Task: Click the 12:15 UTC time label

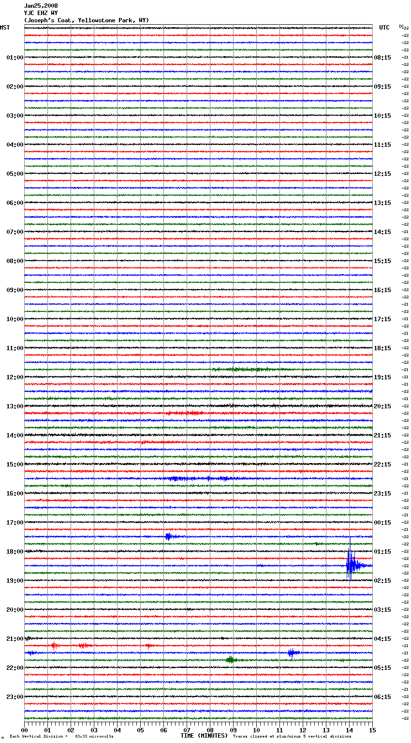Action: point(382,174)
